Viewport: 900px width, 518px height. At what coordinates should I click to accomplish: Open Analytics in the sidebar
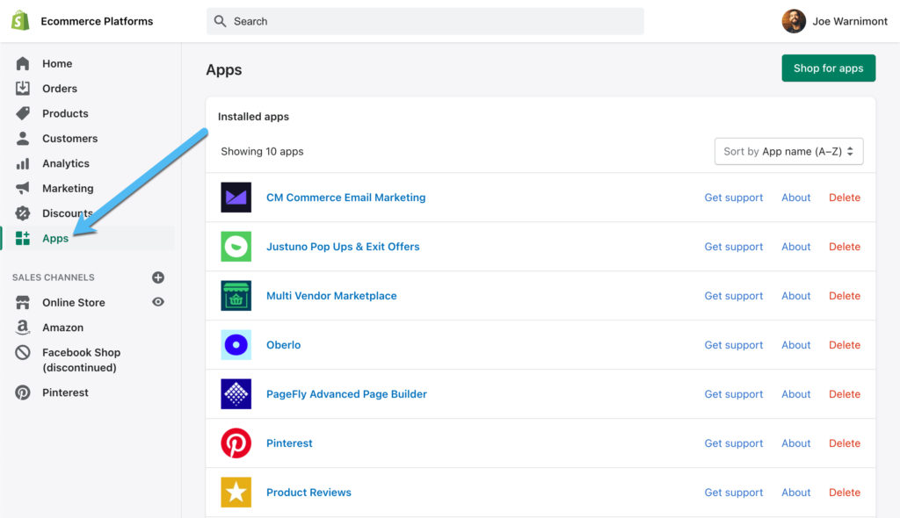pyautogui.click(x=65, y=163)
